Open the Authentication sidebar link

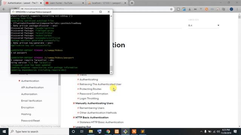pyautogui.click(x=30, y=81)
